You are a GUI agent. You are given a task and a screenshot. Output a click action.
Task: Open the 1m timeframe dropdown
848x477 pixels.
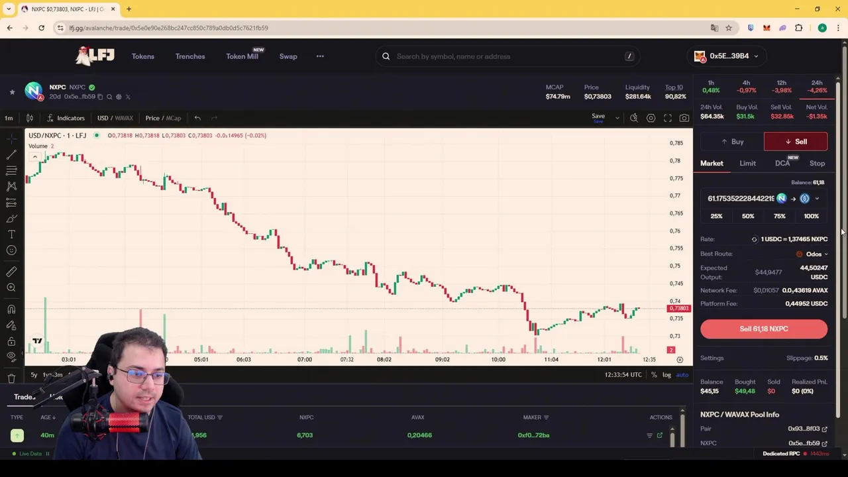pos(9,118)
